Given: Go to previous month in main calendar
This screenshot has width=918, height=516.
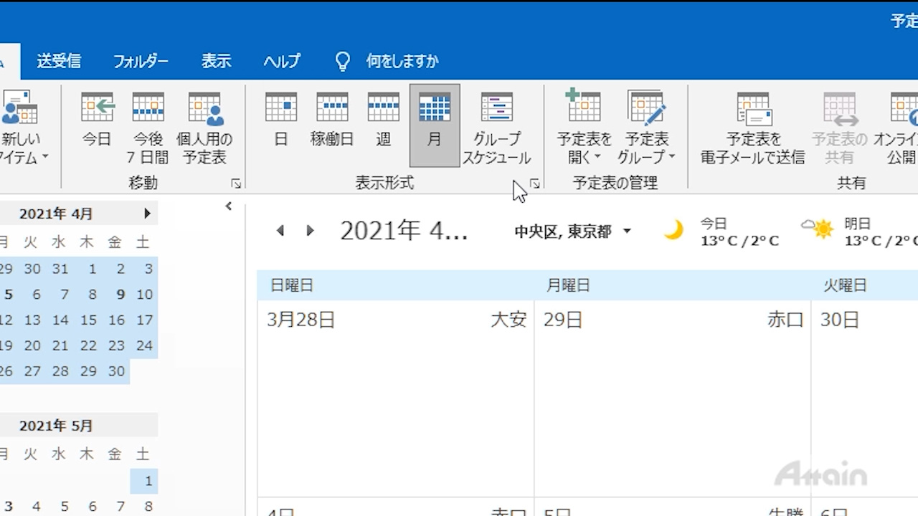Looking at the screenshot, I should pos(280,231).
